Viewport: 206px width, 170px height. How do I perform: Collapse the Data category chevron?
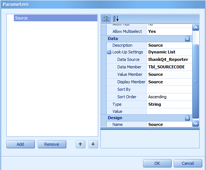point(187,38)
